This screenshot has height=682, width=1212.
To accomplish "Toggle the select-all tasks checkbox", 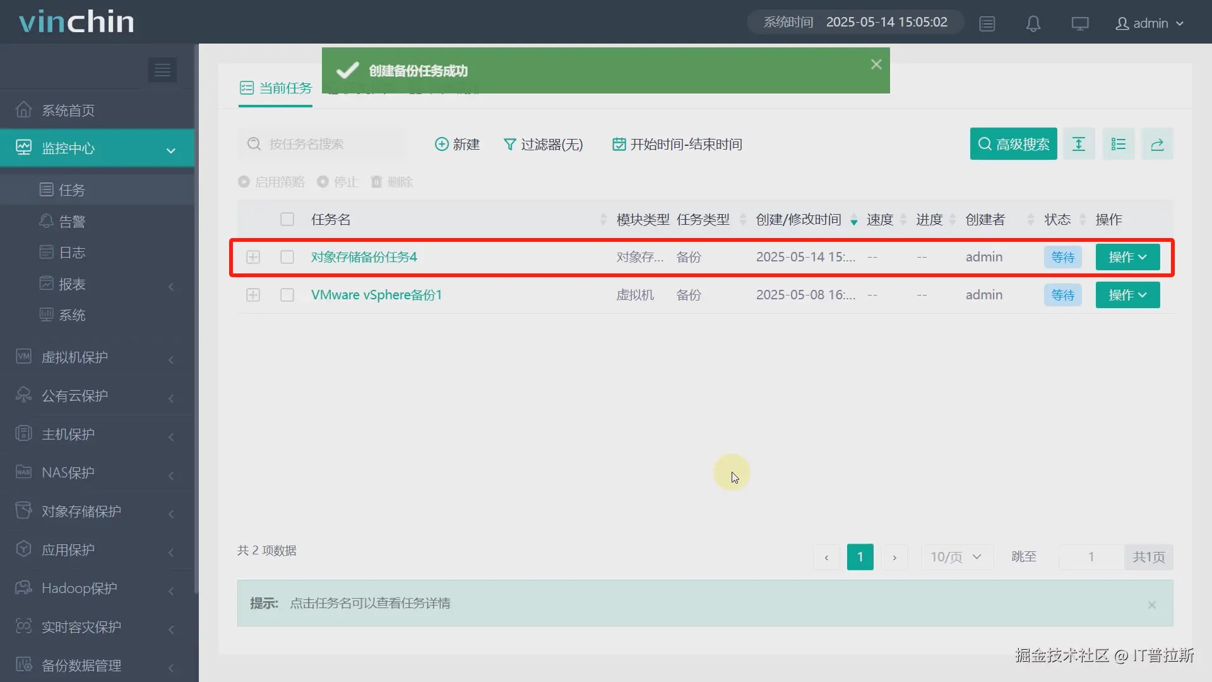I will pos(287,219).
